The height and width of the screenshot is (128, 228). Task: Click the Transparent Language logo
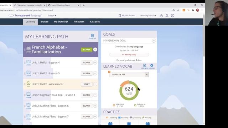point(25,16)
